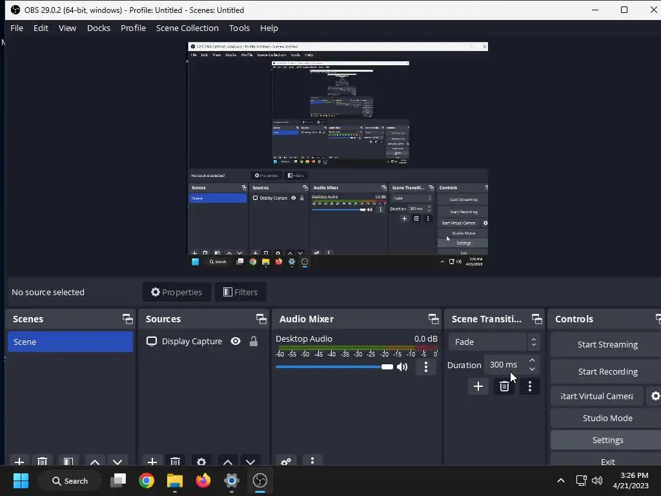Open transition properties three-dot menu
This screenshot has width=661, height=496.
click(530, 386)
